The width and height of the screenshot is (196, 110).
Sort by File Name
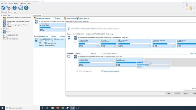62,36
